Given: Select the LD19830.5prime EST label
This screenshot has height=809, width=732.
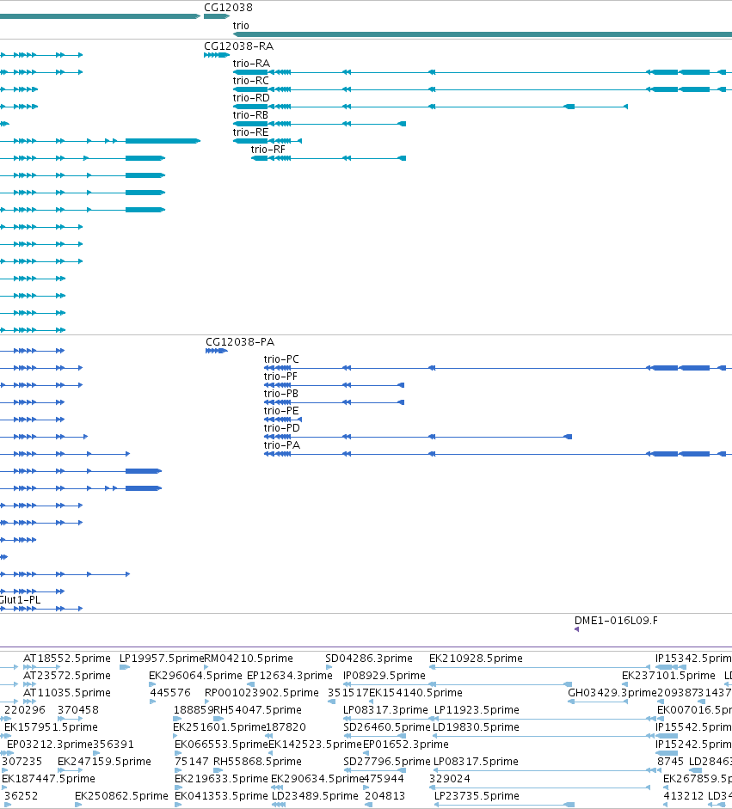Looking at the screenshot, I should (476, 727).
